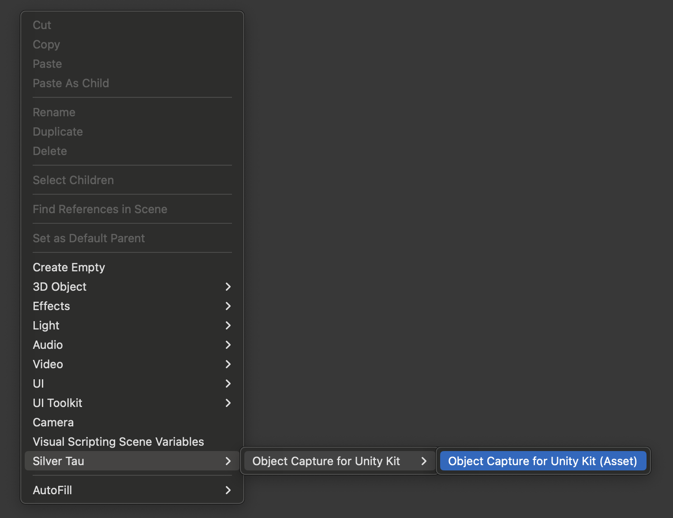The height and width of the screenshot is (518, 673).
Task: Open the Audio submenu
Action: pyautogui.click(x=132, y=345)
